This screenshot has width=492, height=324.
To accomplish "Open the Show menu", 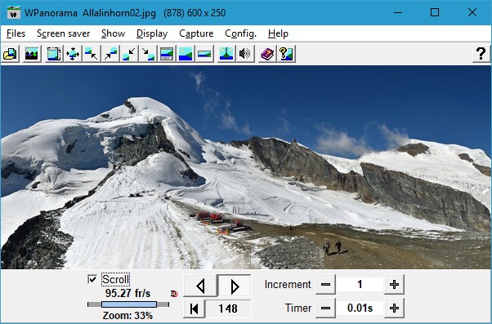I will tap(114, 33).
